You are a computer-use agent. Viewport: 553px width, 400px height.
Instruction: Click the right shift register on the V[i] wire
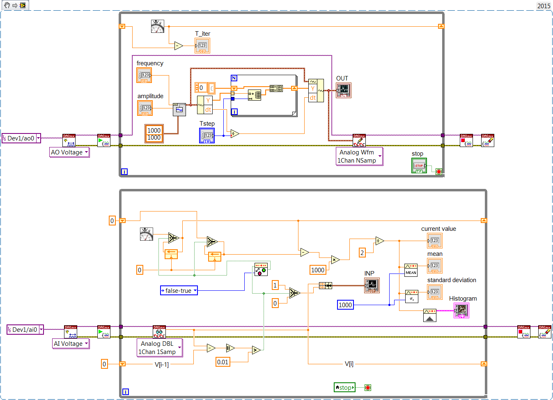click(484, 364)
